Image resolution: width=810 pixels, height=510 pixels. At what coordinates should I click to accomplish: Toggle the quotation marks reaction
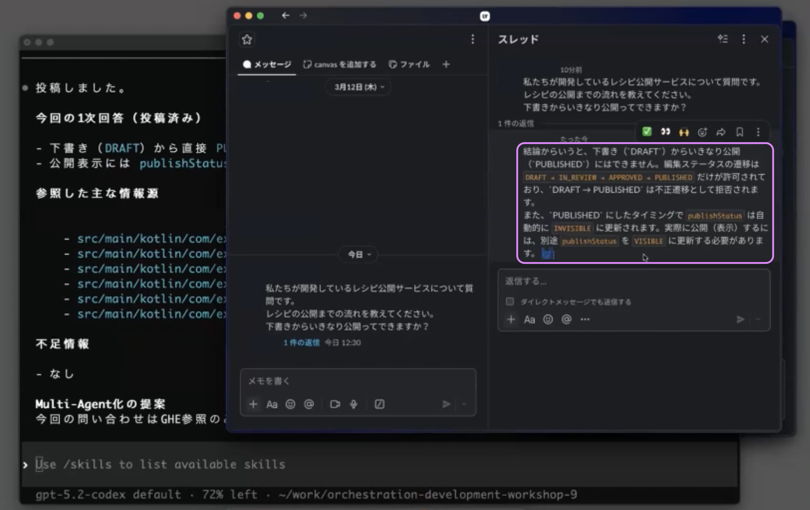pyautogui.click(x=665, y=132)
